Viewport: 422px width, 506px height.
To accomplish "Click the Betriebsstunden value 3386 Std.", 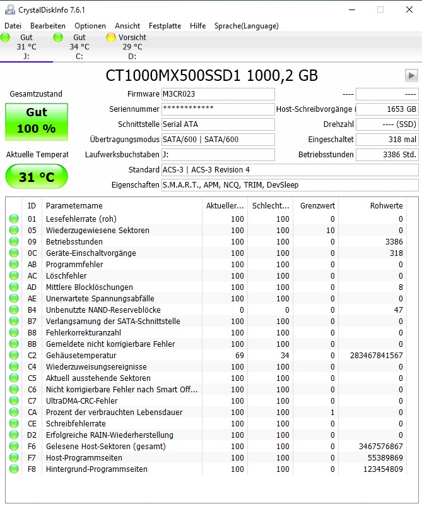I will [x=387, y=155].
